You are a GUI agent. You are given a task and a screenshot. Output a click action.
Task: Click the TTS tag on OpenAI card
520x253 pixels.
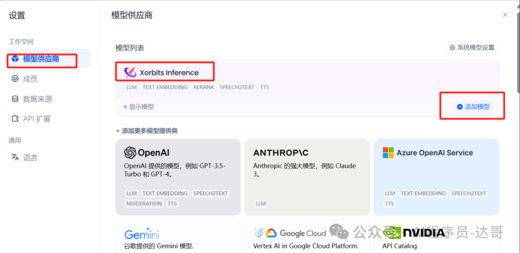(172, 204)
